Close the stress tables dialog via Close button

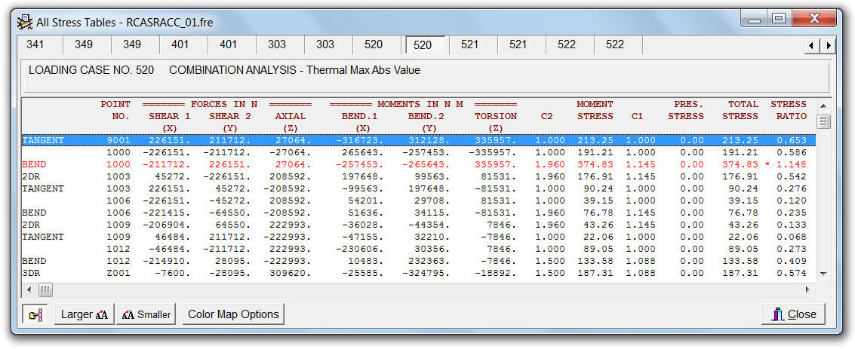(x=793, y=314)
